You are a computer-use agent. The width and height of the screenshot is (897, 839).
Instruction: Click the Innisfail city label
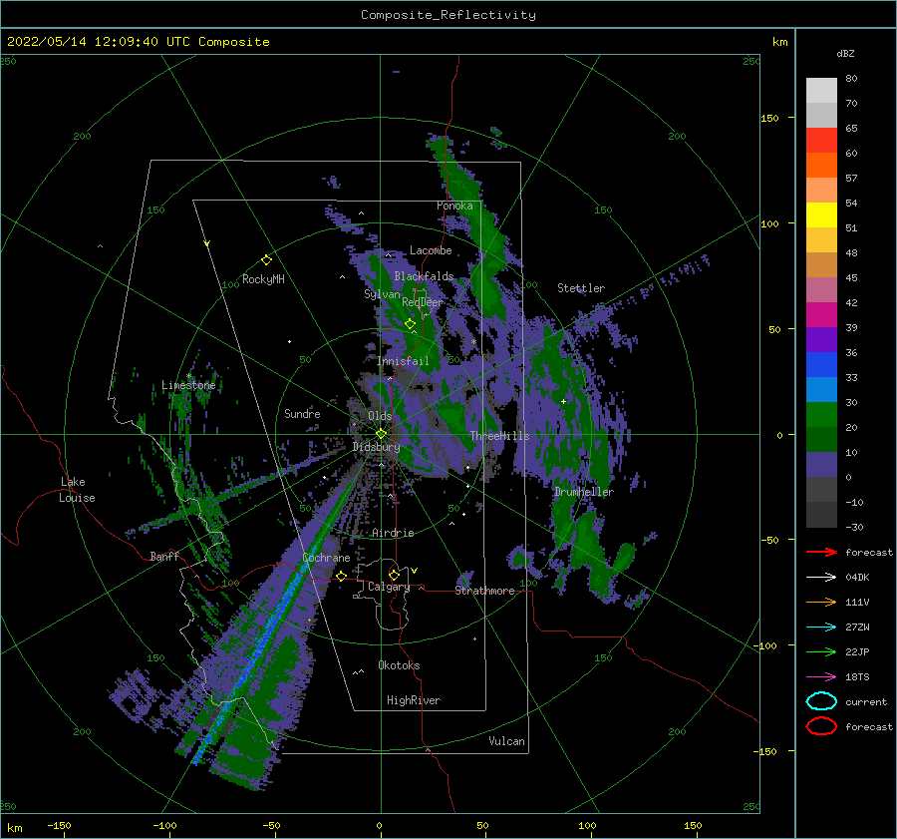pyautogui.click(x=403, y=361)
